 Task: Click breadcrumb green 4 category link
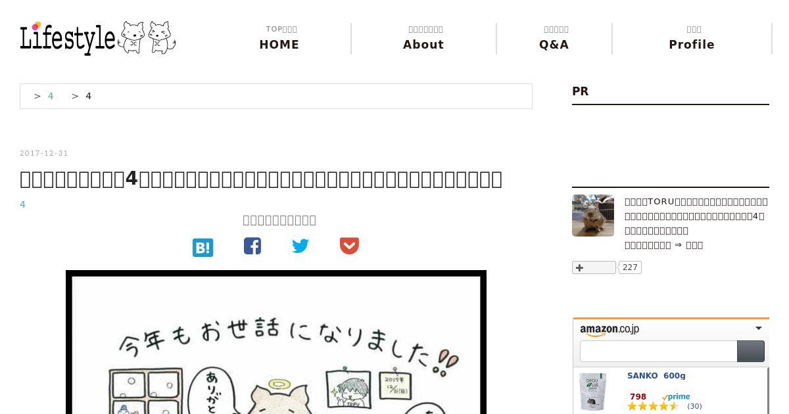click(51, 96)
